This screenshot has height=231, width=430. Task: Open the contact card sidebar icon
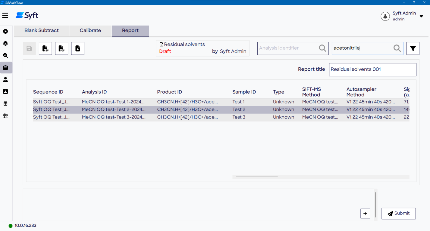click(x=5, y=92)
